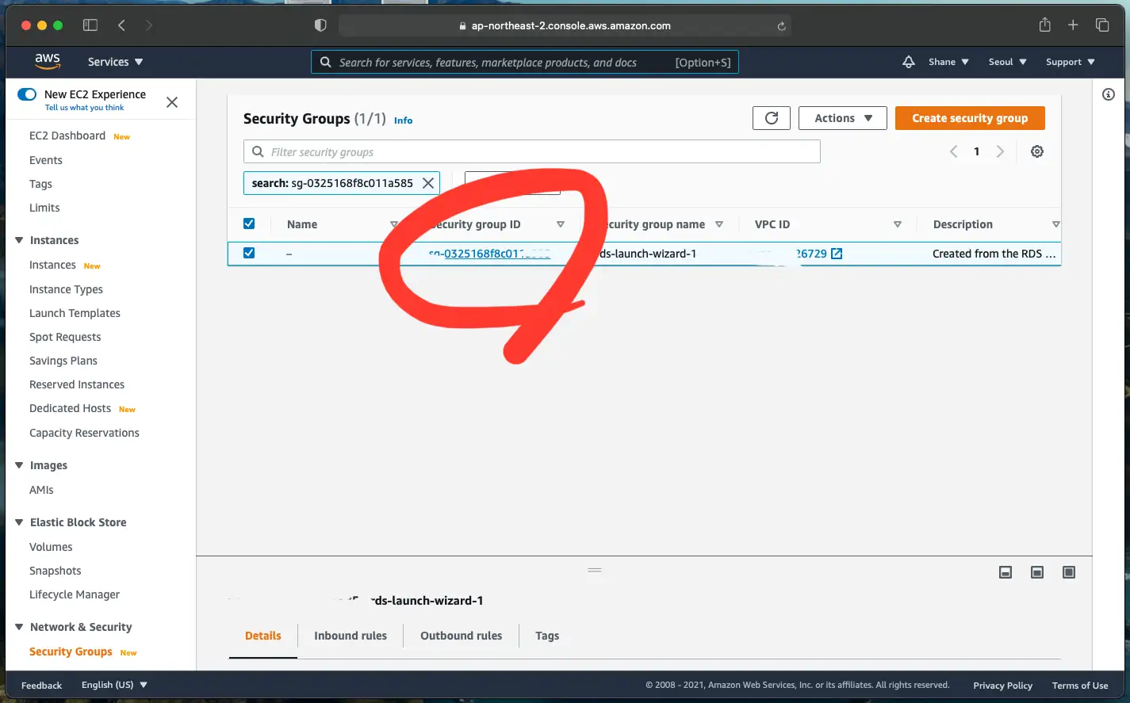Open EC2 Dashboard in the sidebar

[x=67, y=136]
